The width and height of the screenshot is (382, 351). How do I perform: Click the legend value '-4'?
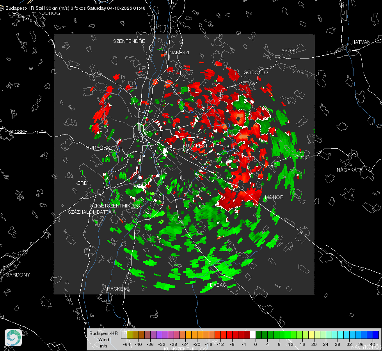click(244, 344)
